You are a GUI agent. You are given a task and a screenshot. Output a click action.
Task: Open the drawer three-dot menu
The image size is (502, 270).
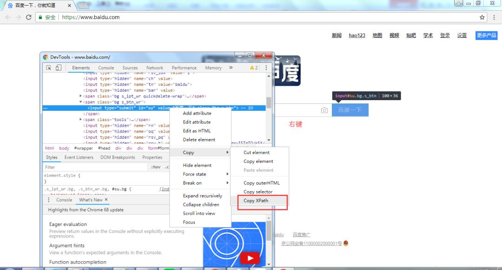(x=49, y=200)
